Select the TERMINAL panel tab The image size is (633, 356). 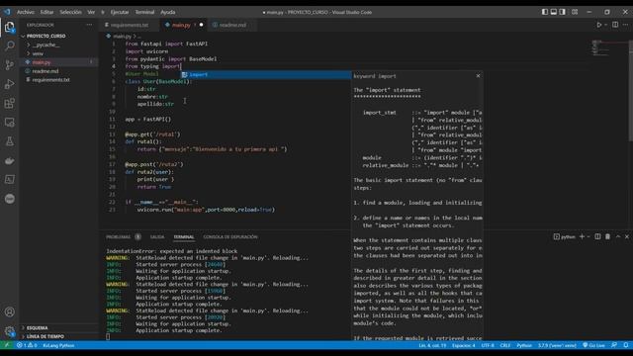coord(184,237)
